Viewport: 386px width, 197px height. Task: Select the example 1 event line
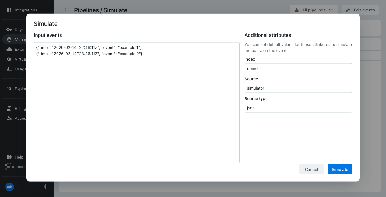click(89, 48)
